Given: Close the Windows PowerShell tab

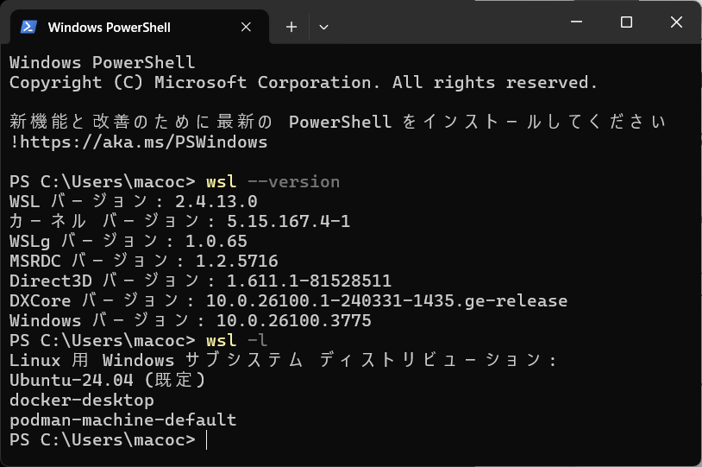Looking at the screenshot, I should point(246,27).
